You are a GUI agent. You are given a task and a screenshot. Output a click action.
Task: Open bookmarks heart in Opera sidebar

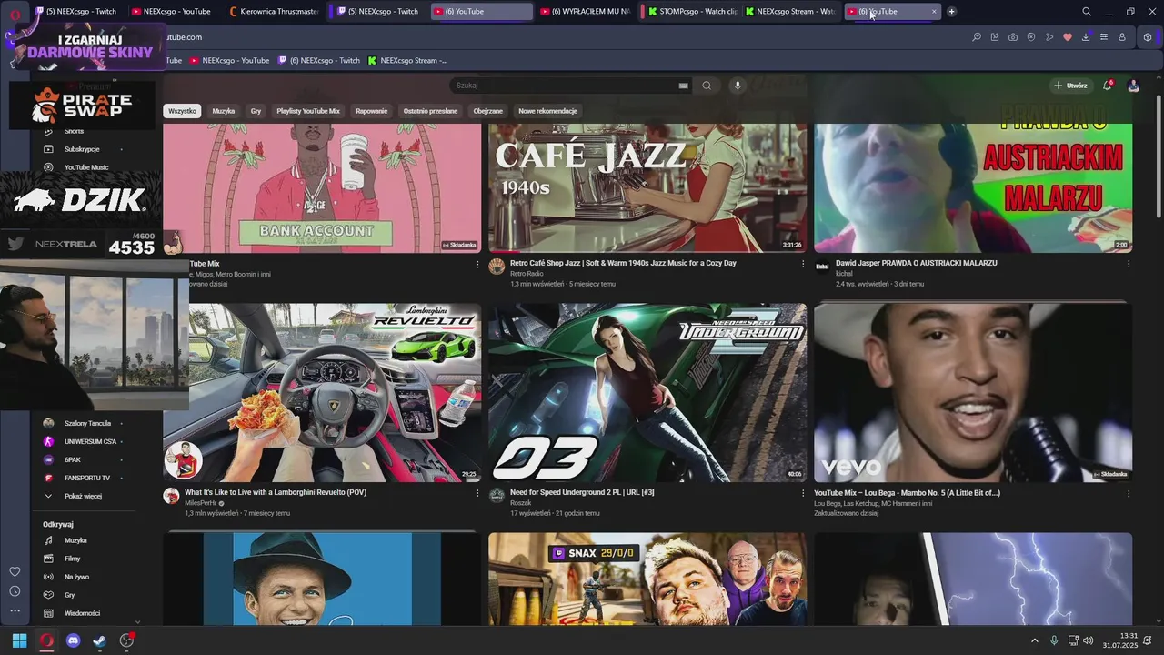pos(15,571)
